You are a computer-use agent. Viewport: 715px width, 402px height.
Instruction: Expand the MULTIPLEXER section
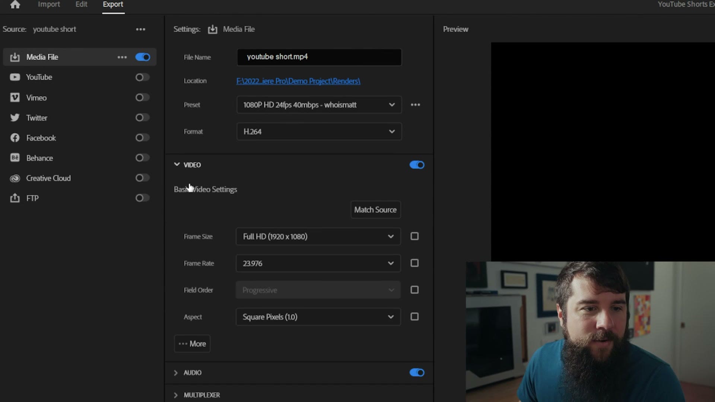pos(176,395)
